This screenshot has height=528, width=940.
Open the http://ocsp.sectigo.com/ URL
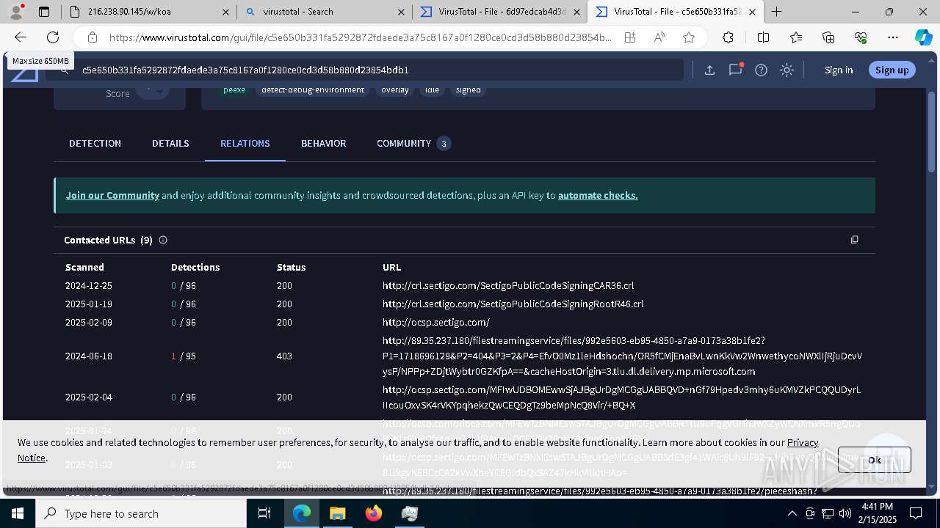pyautogui.click(x=436, y=322)
